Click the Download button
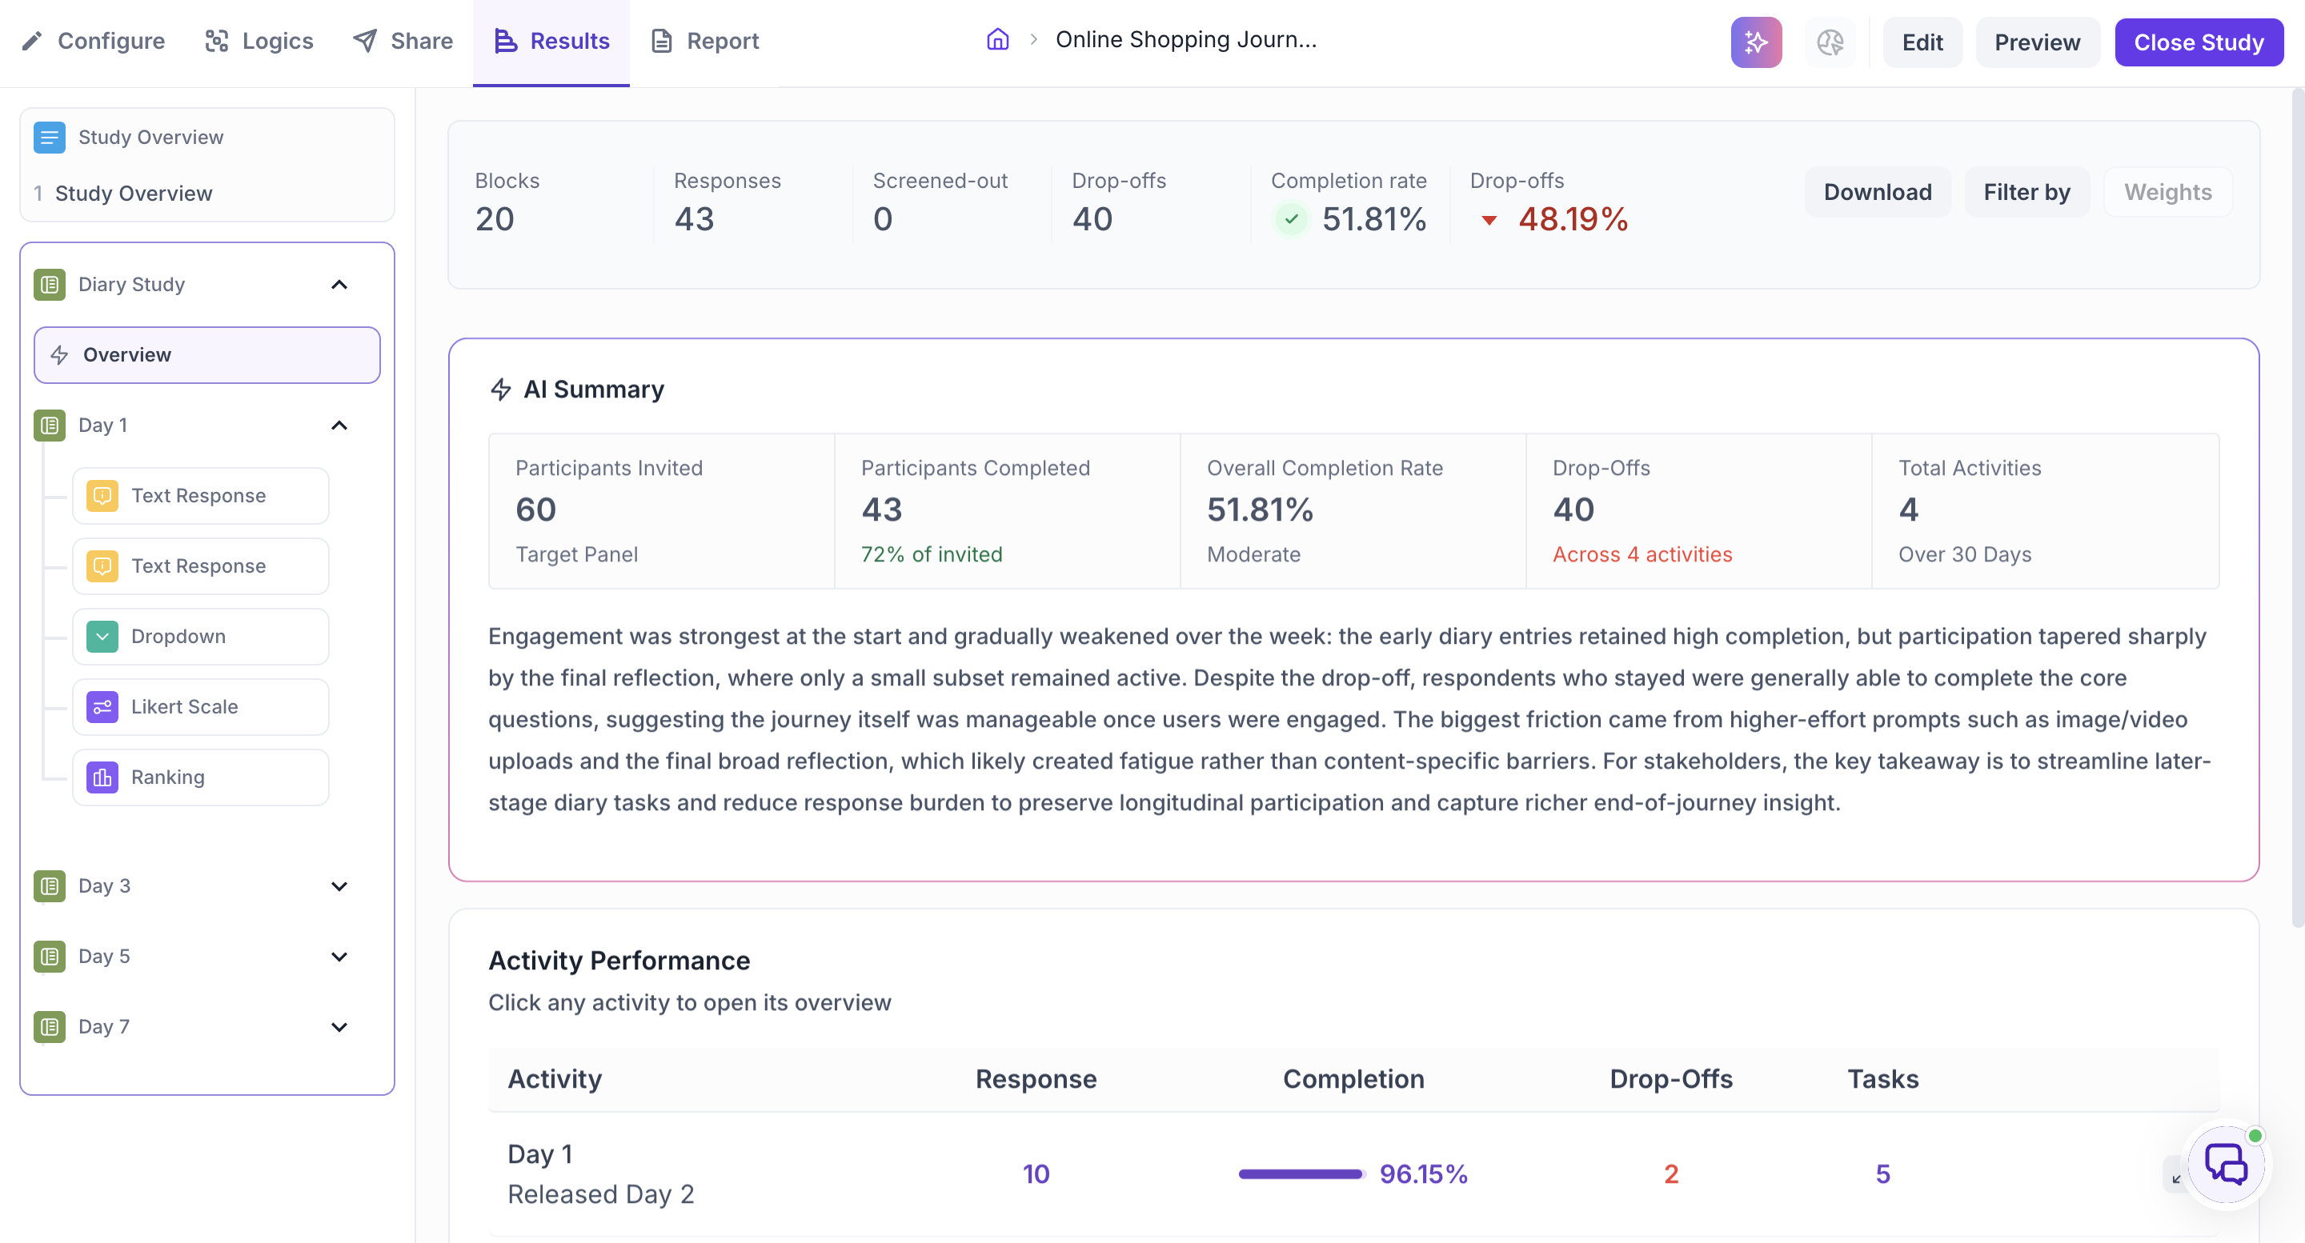 coord(1878,191)
